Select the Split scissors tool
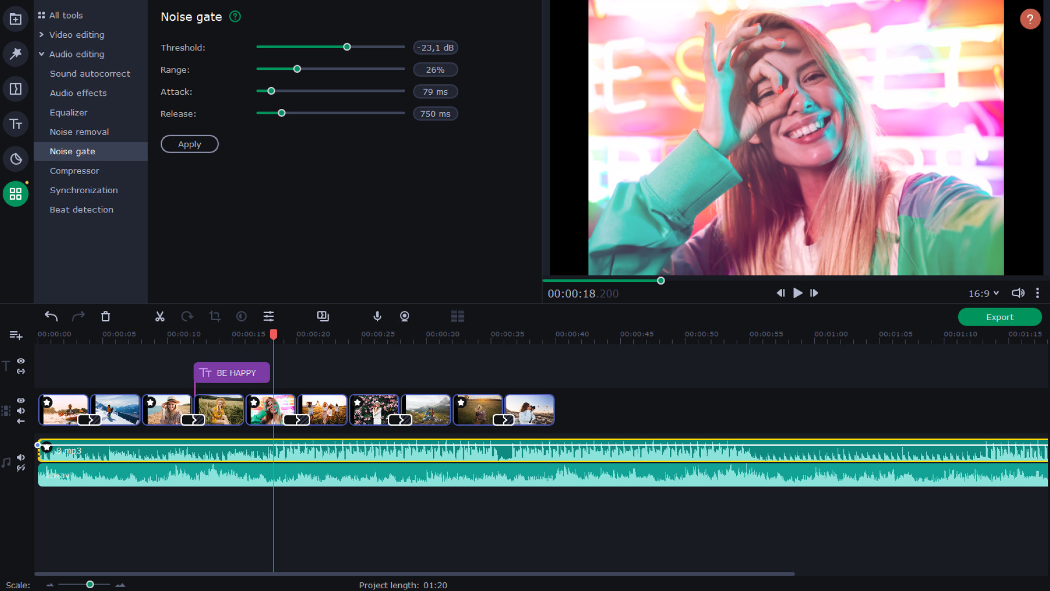This screenshot has height=591, width=1050. pyautogui.click(x=160, y=316)
